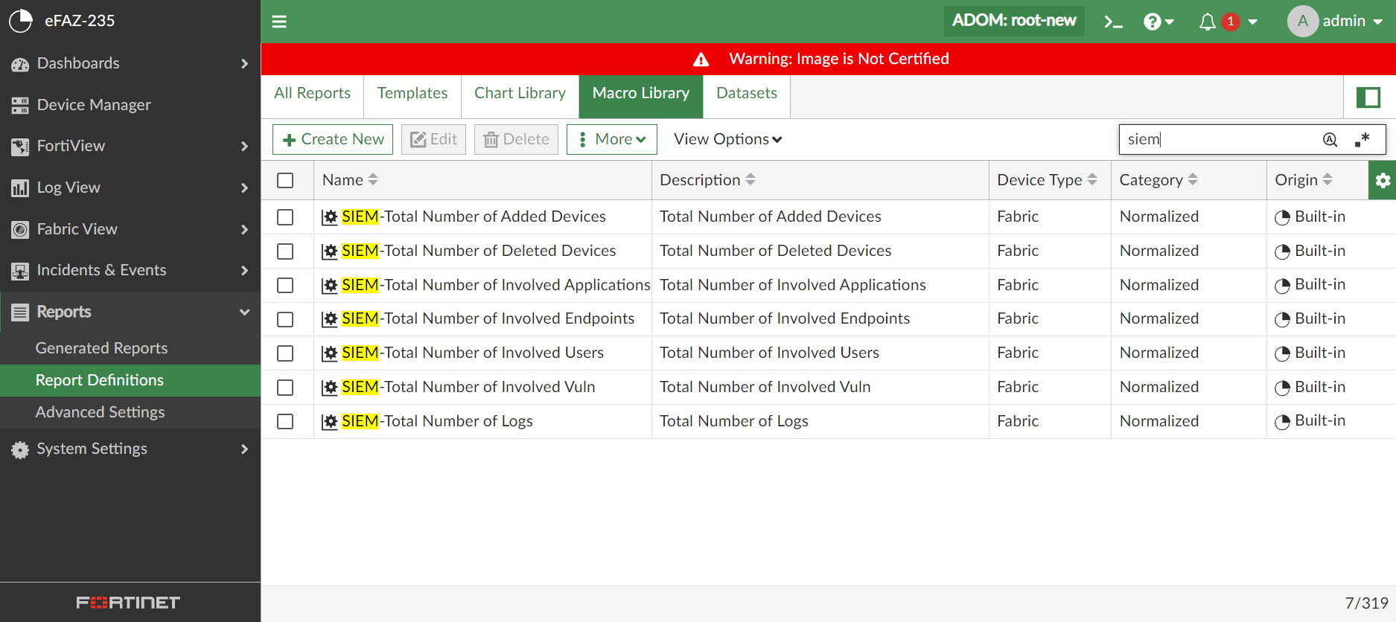Sort by Description column arrows

click(750, 179)
